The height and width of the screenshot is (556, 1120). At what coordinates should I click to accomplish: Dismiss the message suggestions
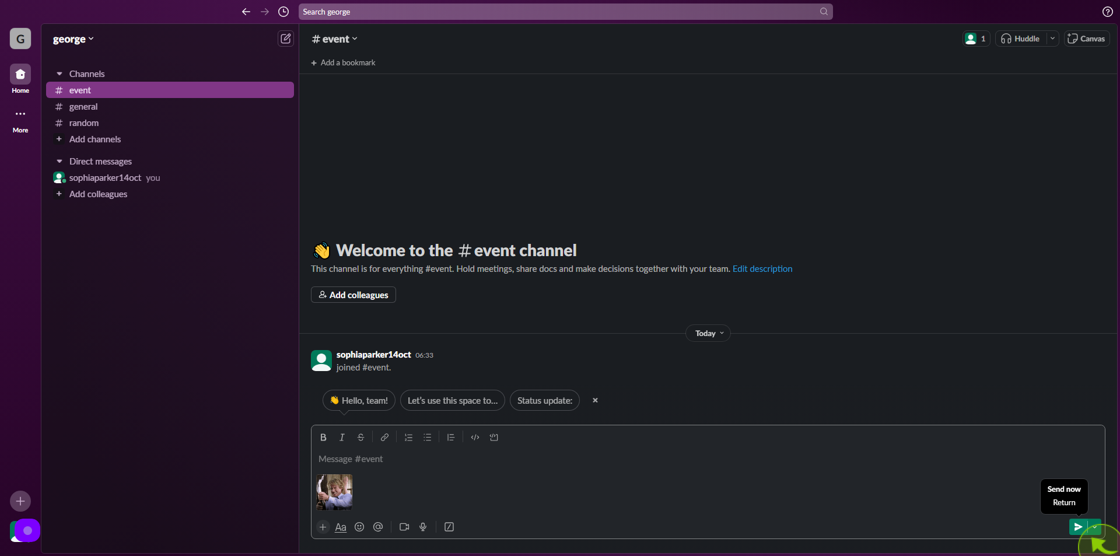(595, 400)
